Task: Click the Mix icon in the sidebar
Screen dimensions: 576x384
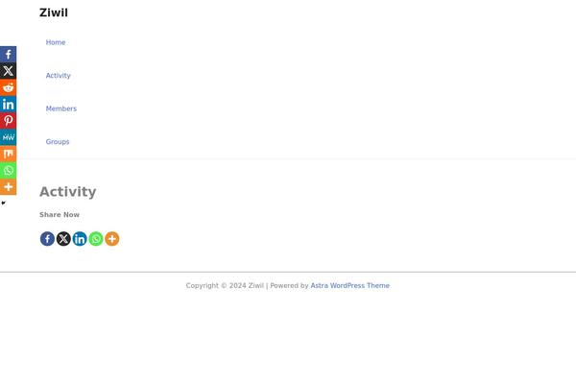Action: click(x=8, y=154)
